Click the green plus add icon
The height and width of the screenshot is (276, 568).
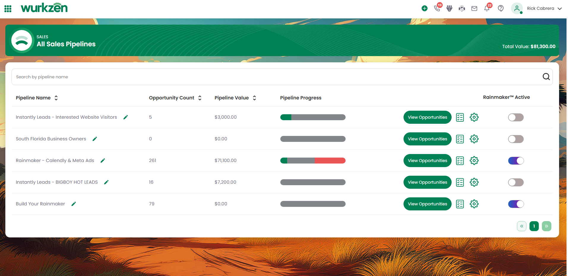point(425,8)
